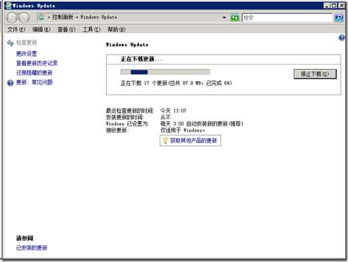Click the download progress bar
Image resolution: width=348 pixels, height=262 pixels.
165,72
